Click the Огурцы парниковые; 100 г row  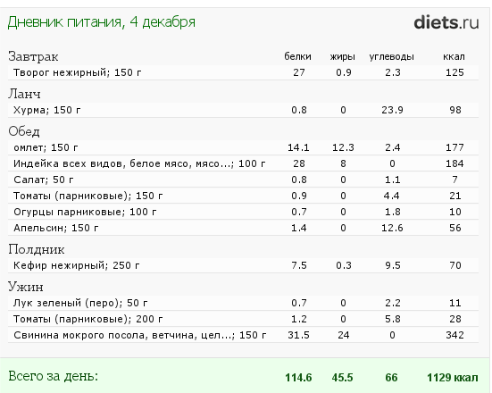pyautogui.click(x=243, y=212)
